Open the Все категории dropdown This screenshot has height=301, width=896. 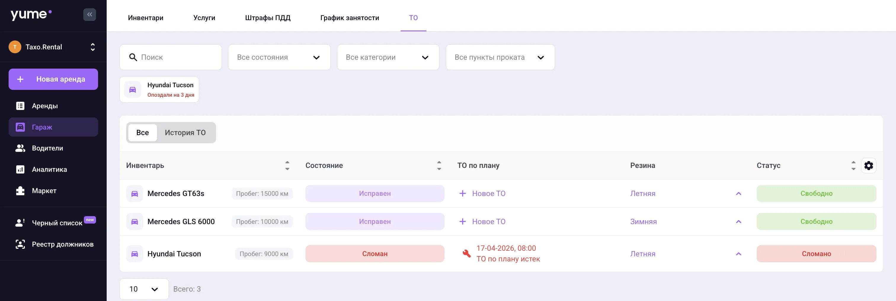(x=388, y=57)
